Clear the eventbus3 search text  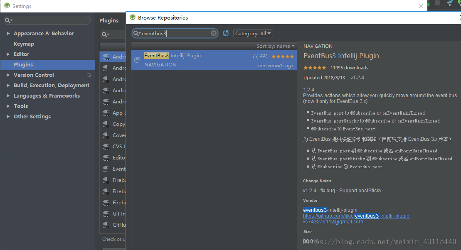tap(214, 34)
